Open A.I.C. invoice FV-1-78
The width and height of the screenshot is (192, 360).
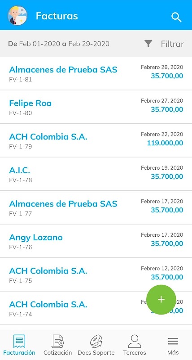point(96,174)
